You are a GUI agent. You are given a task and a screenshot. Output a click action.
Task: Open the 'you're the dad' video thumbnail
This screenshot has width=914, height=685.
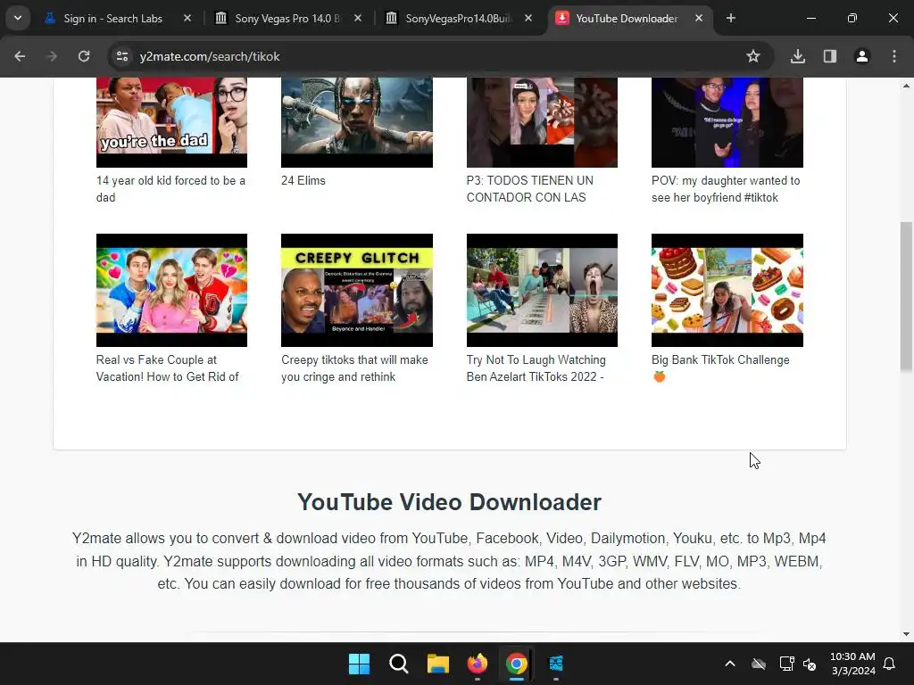(x=171, y=122)
